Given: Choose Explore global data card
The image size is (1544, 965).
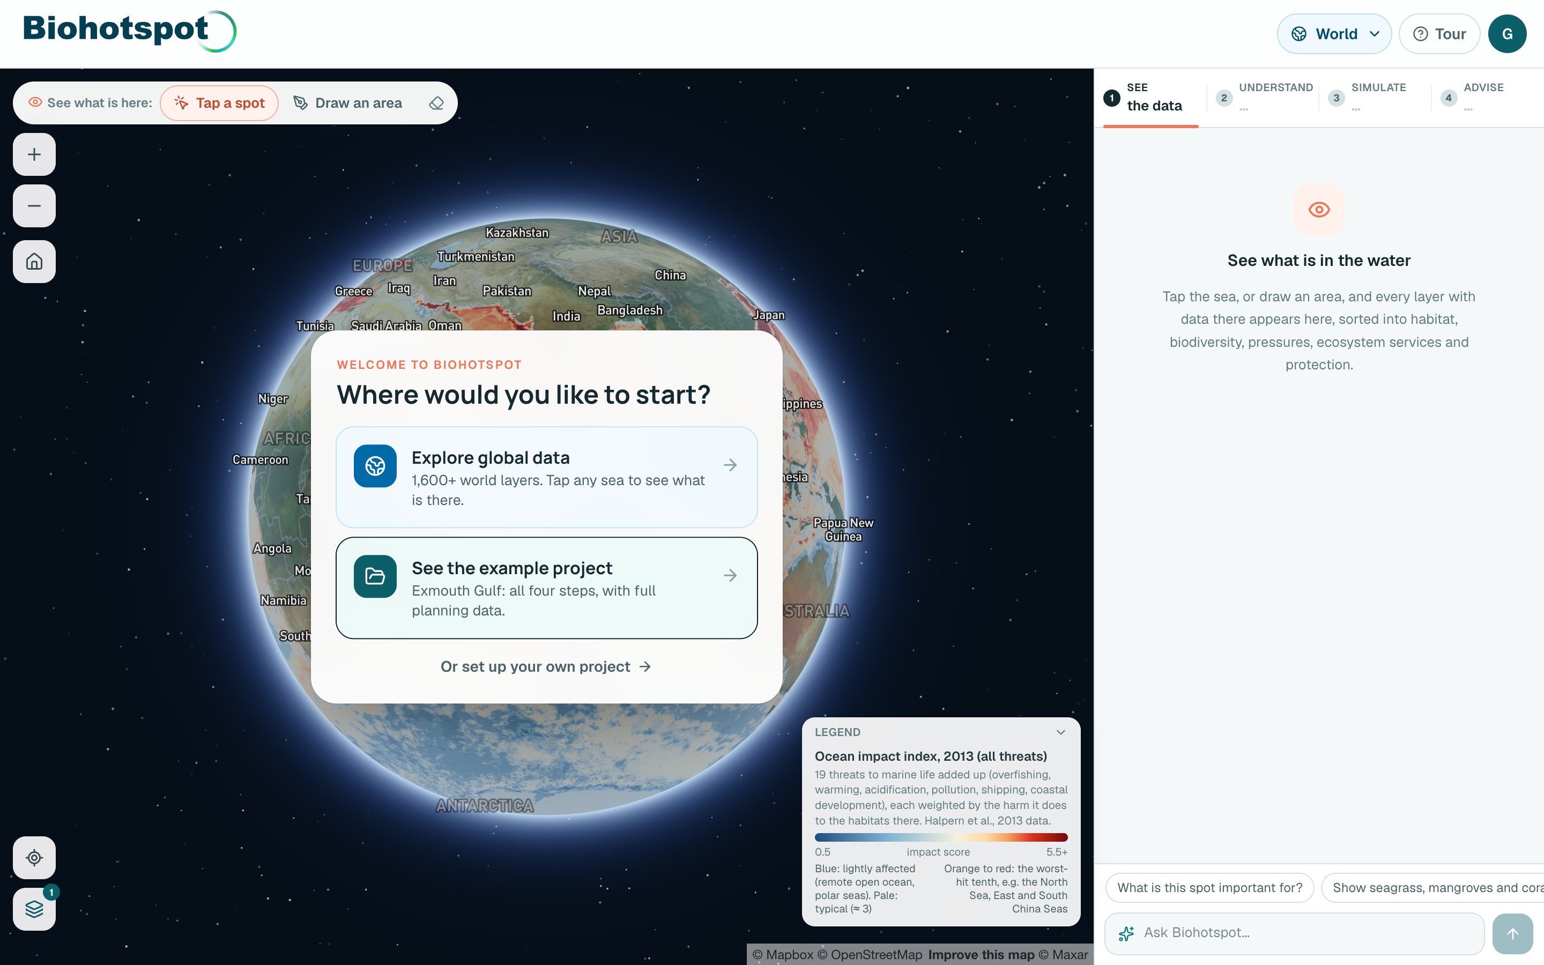Looking at the screenshot, I should [547, 477].
